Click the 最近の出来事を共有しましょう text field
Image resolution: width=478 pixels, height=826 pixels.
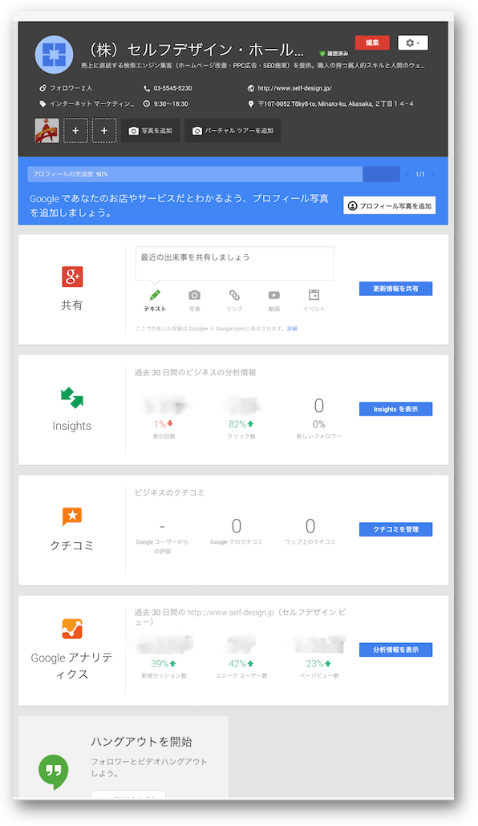pos(234,263)
